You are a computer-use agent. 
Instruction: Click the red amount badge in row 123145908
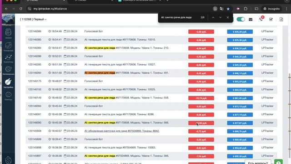tap(201, 132)
